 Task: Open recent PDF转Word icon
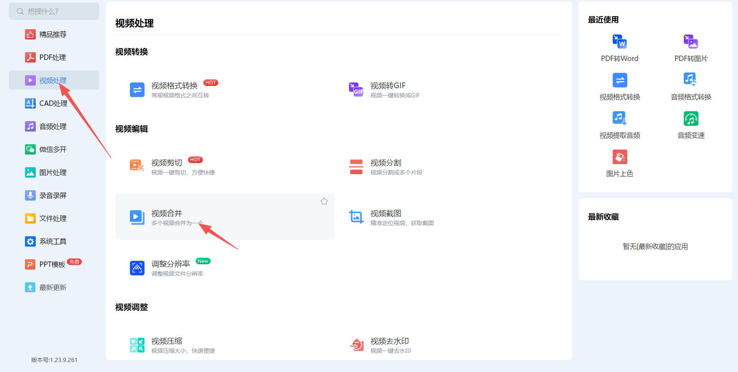point(620,42)
